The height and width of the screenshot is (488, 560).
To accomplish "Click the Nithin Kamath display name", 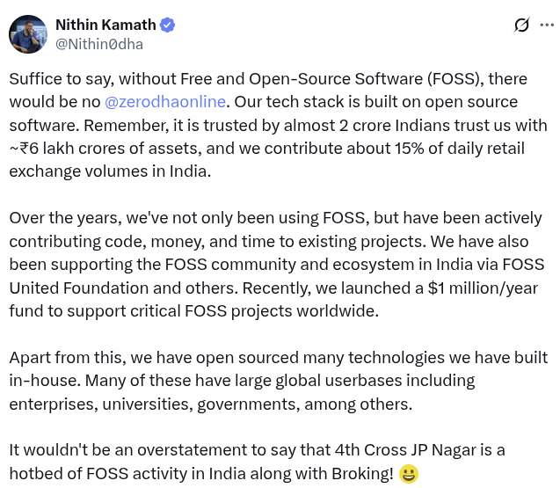I will pyautogui.click(x=105, y=25).
